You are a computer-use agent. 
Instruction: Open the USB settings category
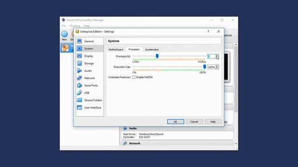coord(90,93)
